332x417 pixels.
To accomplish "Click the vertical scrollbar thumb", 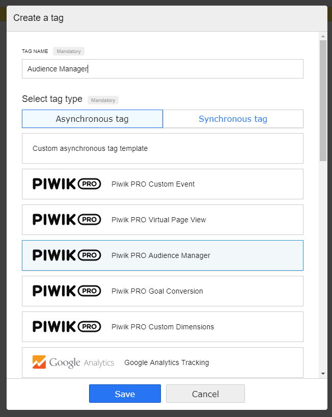I will tap(323, 99).
